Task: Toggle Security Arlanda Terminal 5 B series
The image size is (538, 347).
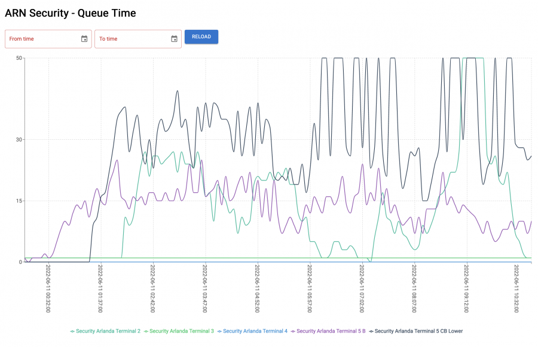Action: click(x=331, y=331)
